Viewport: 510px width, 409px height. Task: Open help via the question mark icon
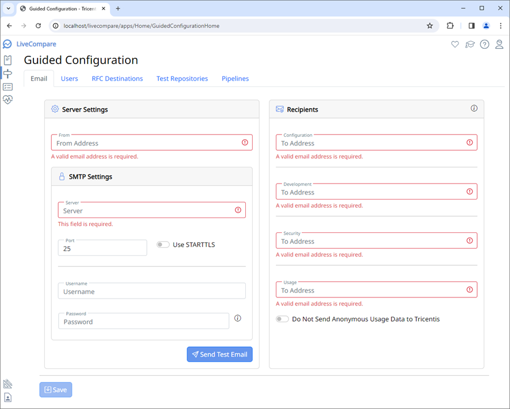click(x=484, y=44)
